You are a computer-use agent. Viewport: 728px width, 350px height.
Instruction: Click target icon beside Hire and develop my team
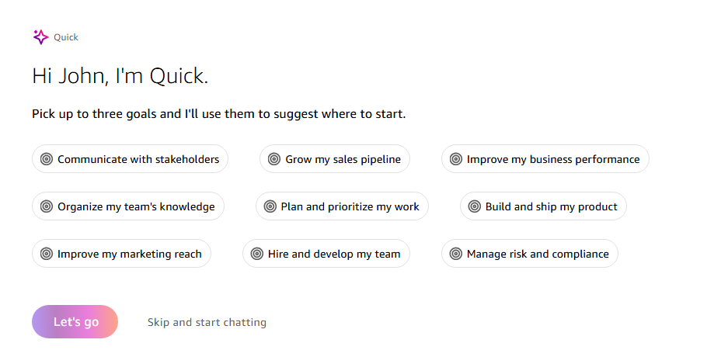pyautogui.click(x=257, y=254)
